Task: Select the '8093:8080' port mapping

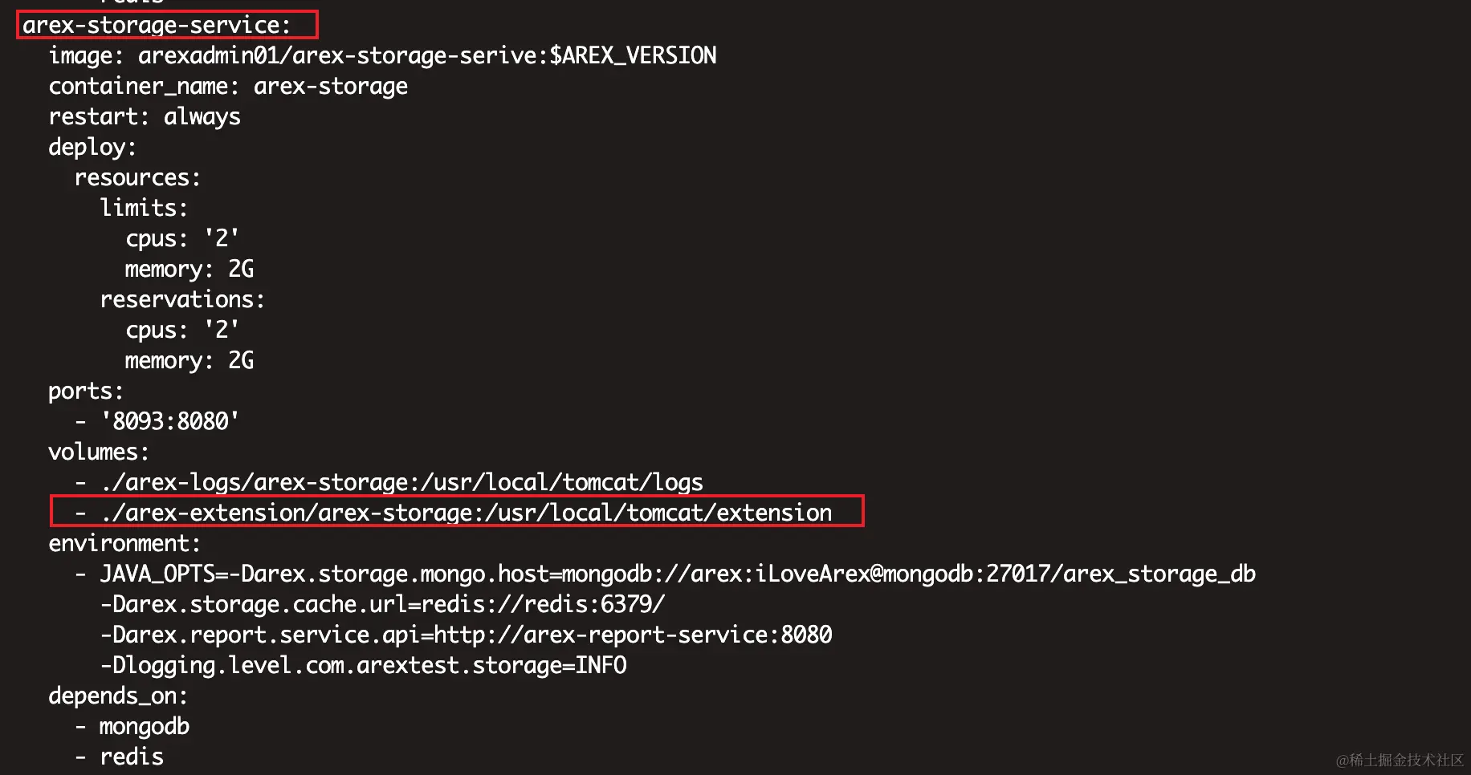Action: point(169,421)
